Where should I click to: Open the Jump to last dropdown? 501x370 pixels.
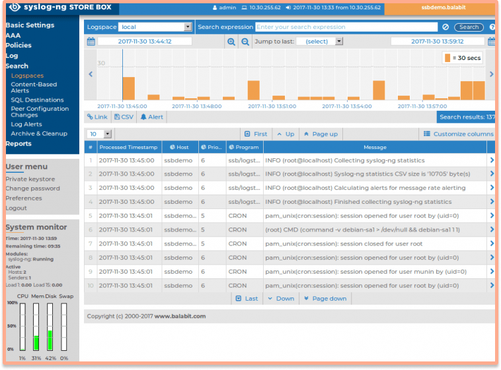pos(319,42)
